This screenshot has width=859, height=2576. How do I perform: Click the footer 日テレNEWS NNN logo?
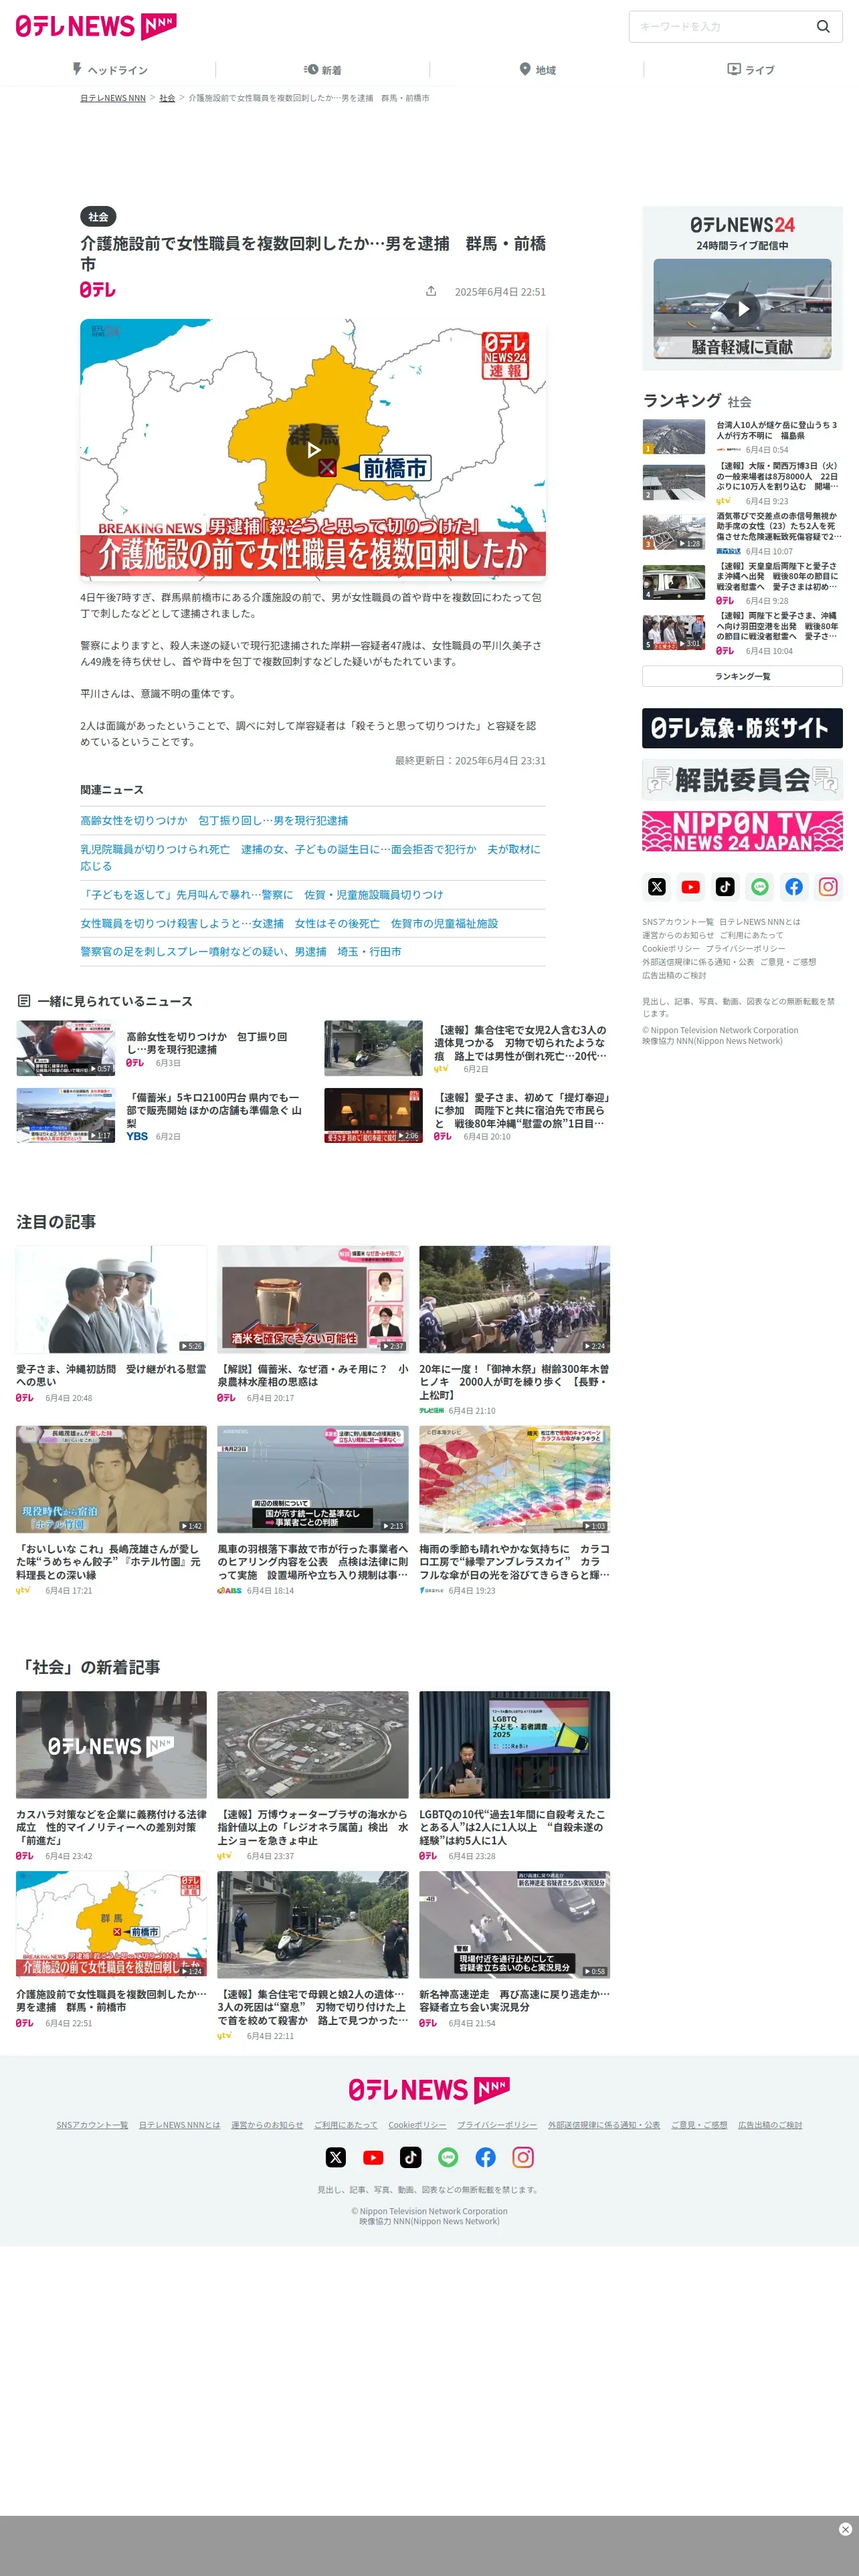click(429, 2090)
